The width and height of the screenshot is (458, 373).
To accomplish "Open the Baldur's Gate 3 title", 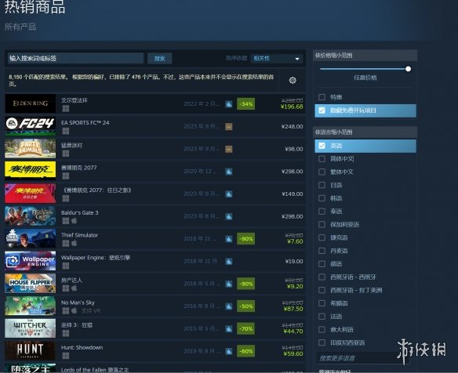I will point(79,212).
